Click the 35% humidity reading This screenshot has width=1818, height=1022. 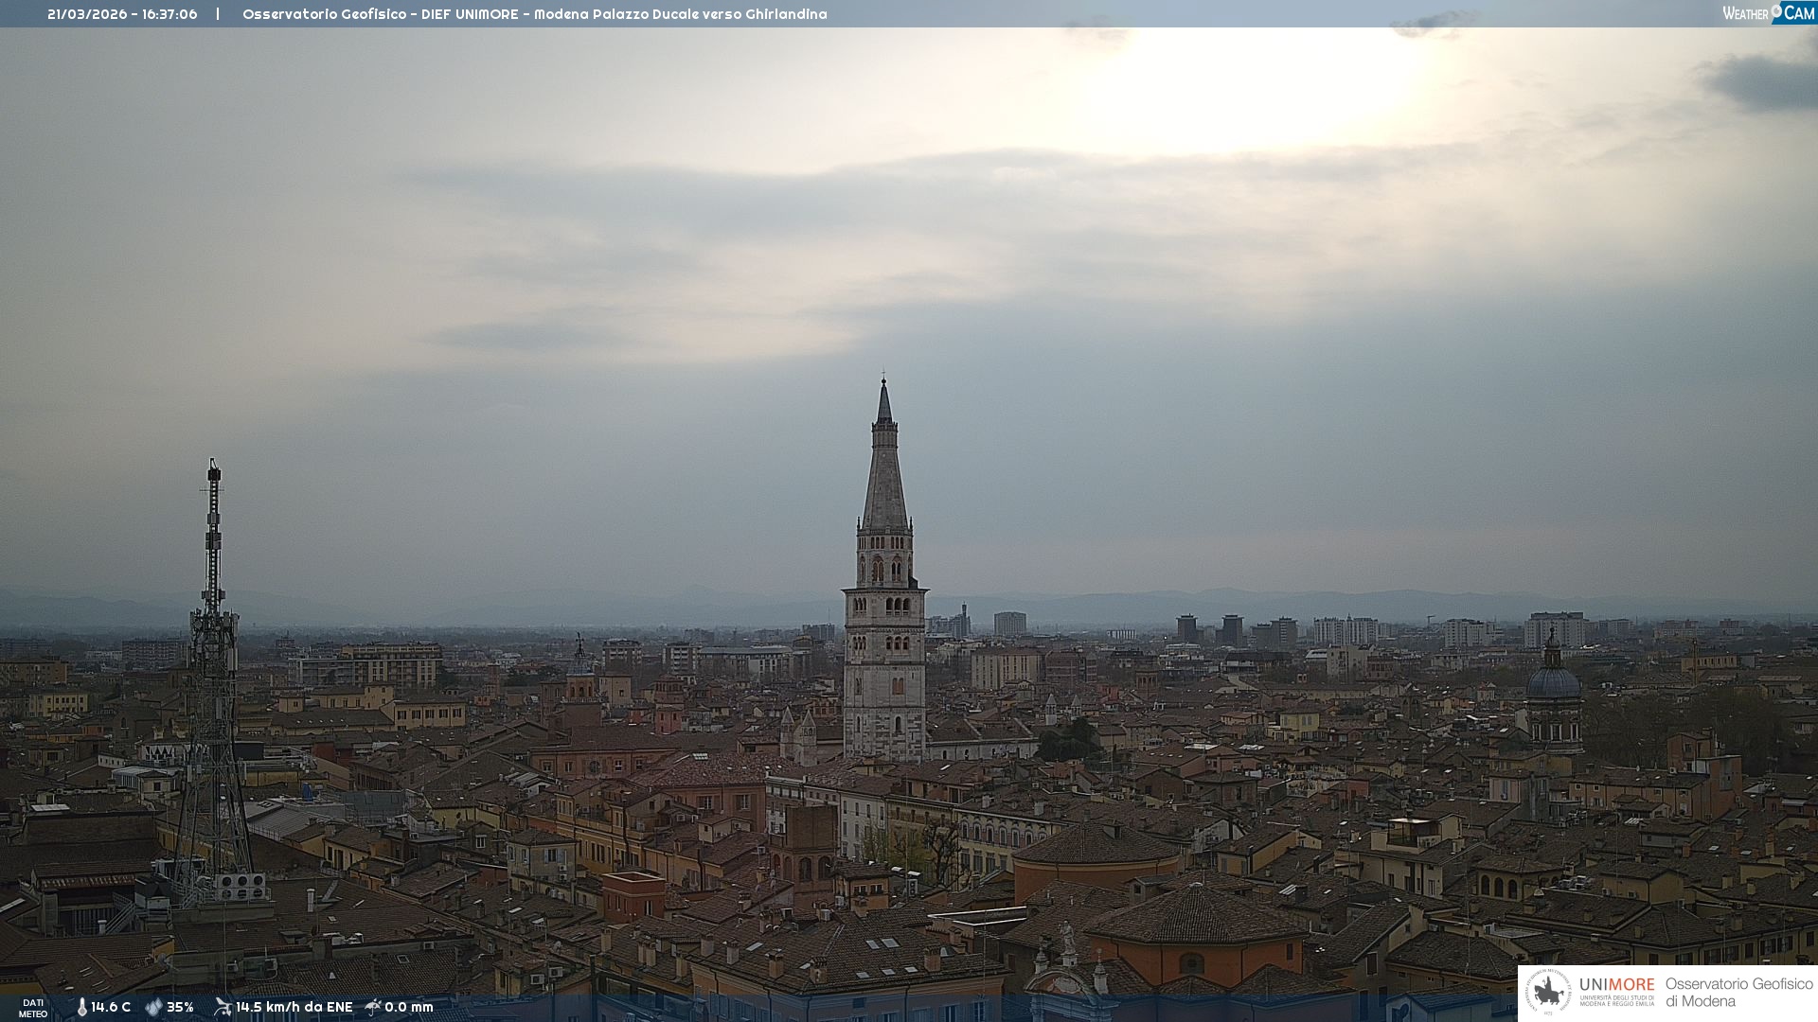coord(180,1007)
